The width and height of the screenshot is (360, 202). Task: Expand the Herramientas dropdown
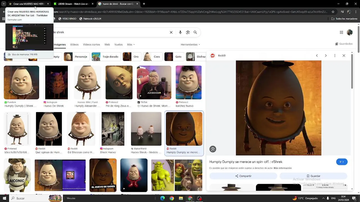click(x=190, y=45)
